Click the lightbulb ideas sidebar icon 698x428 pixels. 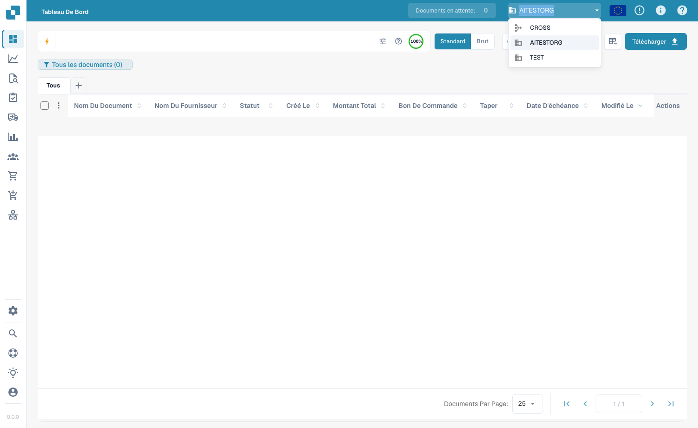(x=13, y=373)
